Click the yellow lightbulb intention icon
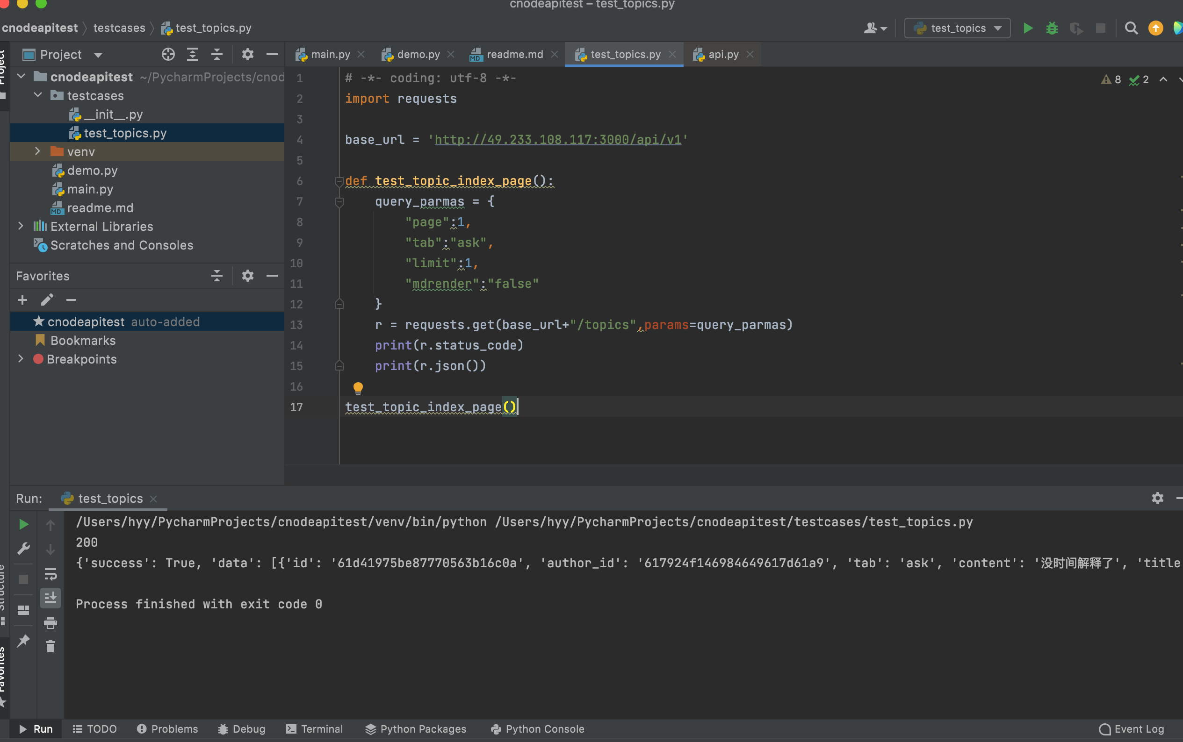The height and width of the screenshot is (742, 1183). tap(358, 388)
